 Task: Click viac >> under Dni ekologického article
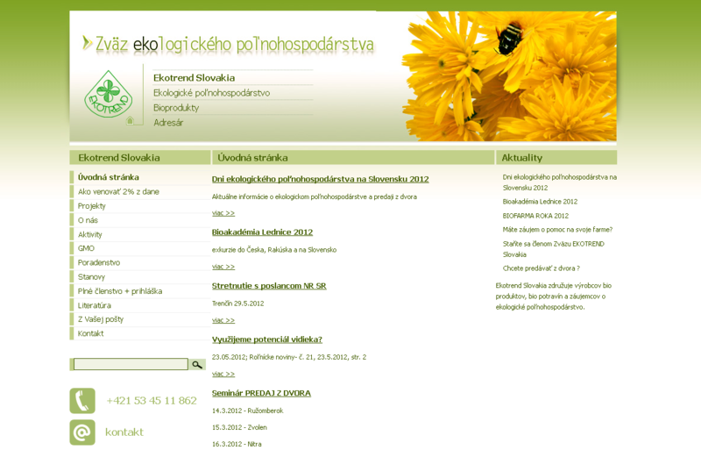coord(223,213)
